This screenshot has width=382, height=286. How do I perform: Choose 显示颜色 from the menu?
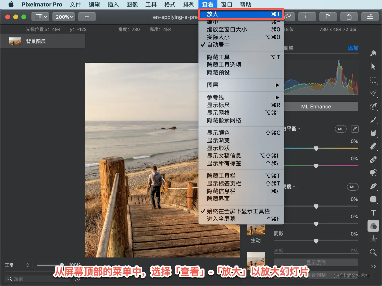[241, 133]
